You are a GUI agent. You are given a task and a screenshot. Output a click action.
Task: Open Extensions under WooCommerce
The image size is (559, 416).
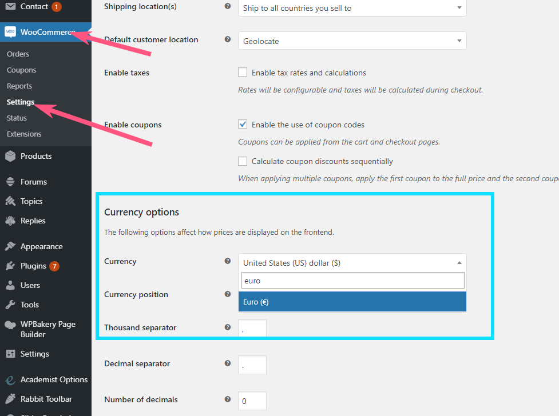[24, 134]
